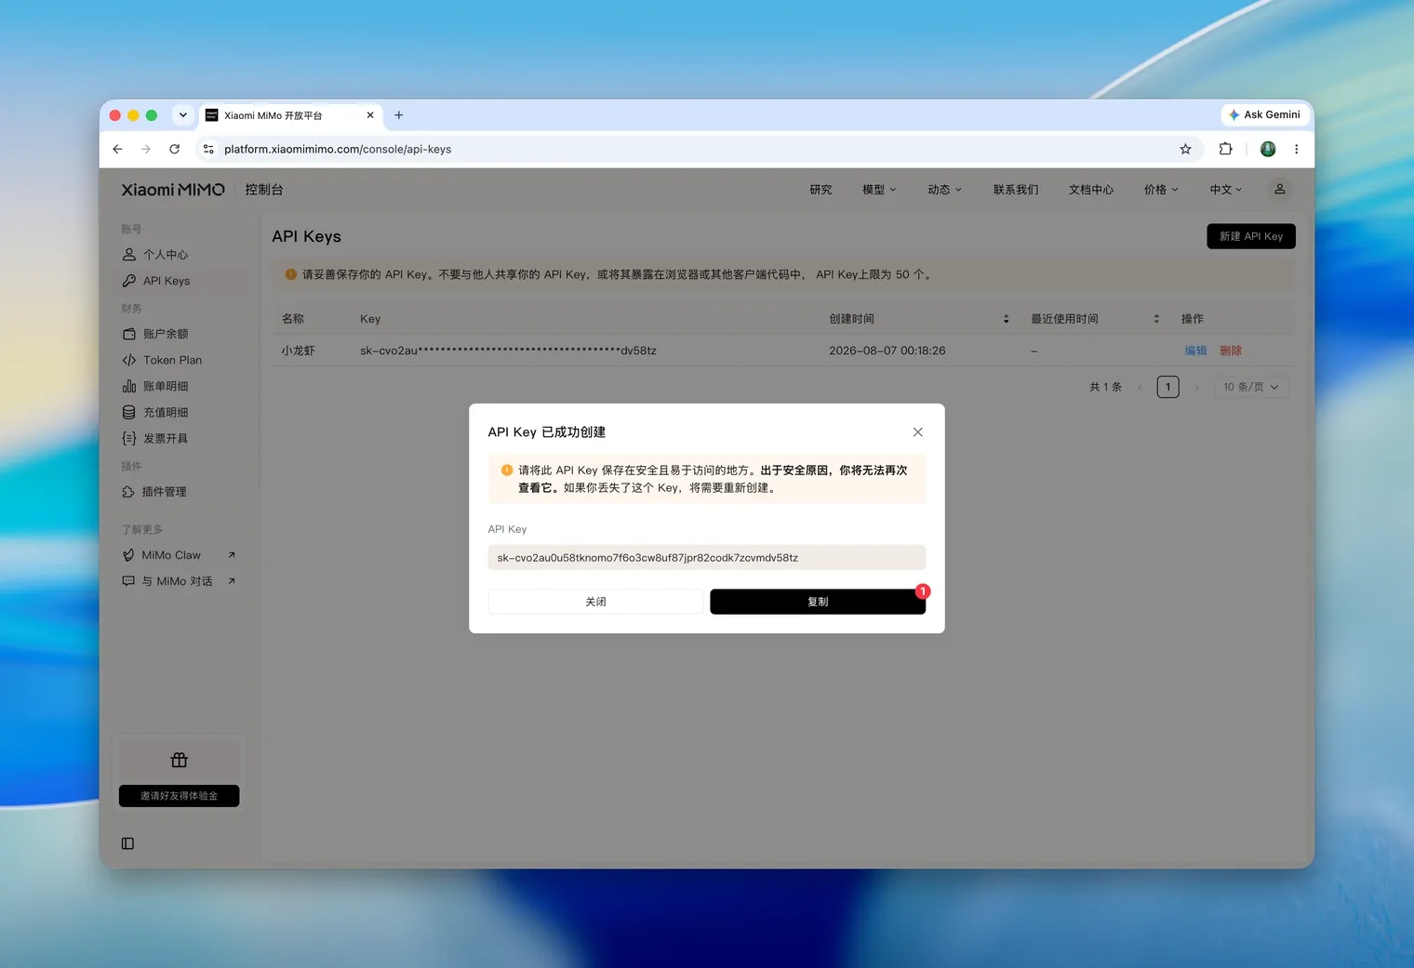
Task: Open MiMo Claw external link
Action: tap(180, 555)
